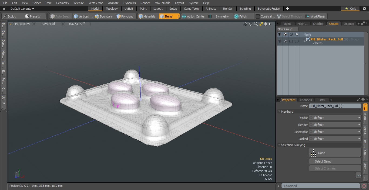Add a new layout tab with plus
Image resolution: width=369 pixels, height=190 pixels.
click(287, 9)
